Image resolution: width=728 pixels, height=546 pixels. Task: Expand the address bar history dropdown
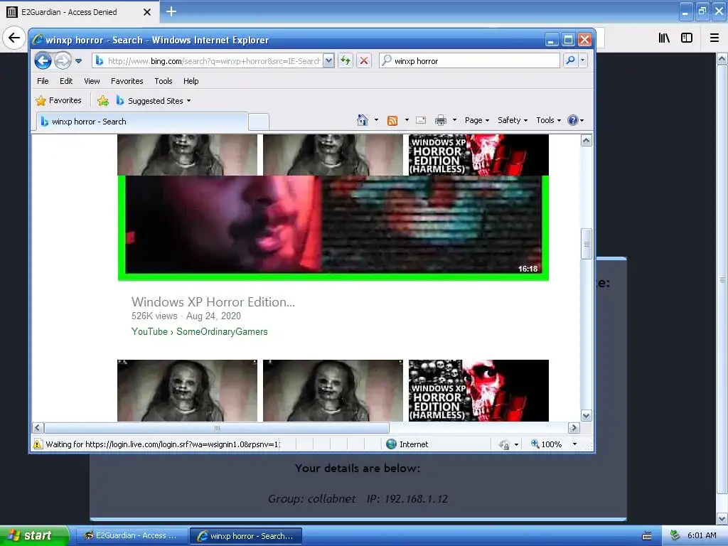pyautogui.click(x=328, y=61)
